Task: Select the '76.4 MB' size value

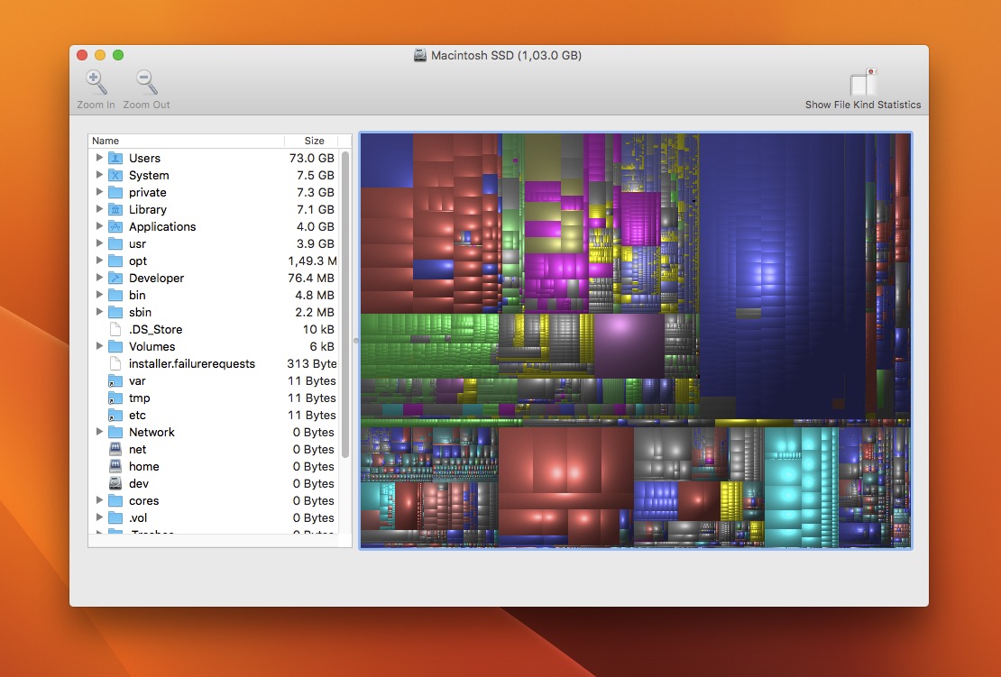Action: tap(311, 278)
